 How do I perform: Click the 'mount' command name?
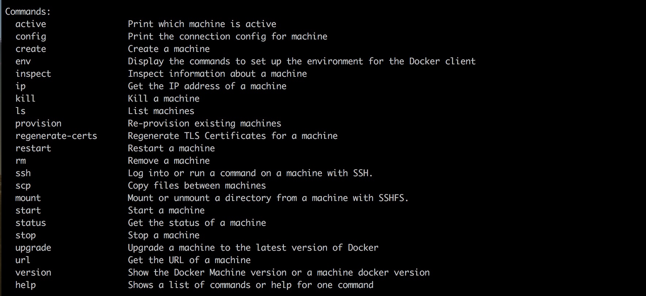28,198
